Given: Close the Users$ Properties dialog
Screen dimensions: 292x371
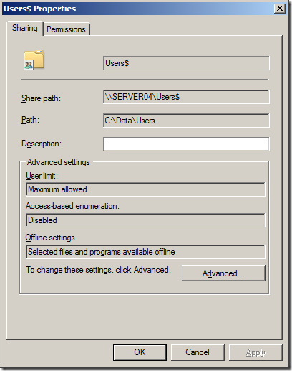Looking at the screenshot, I should [280, 9].
